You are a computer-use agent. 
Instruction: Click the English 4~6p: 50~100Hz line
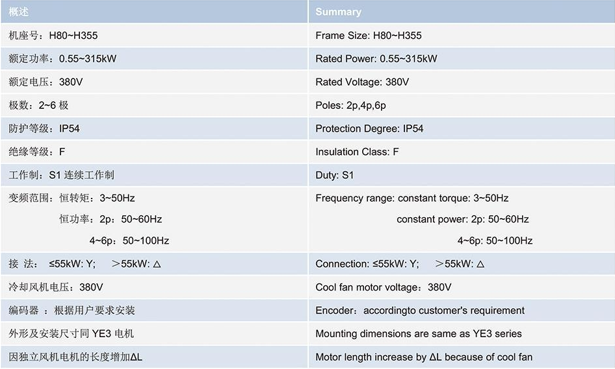(x=495, y=241)
